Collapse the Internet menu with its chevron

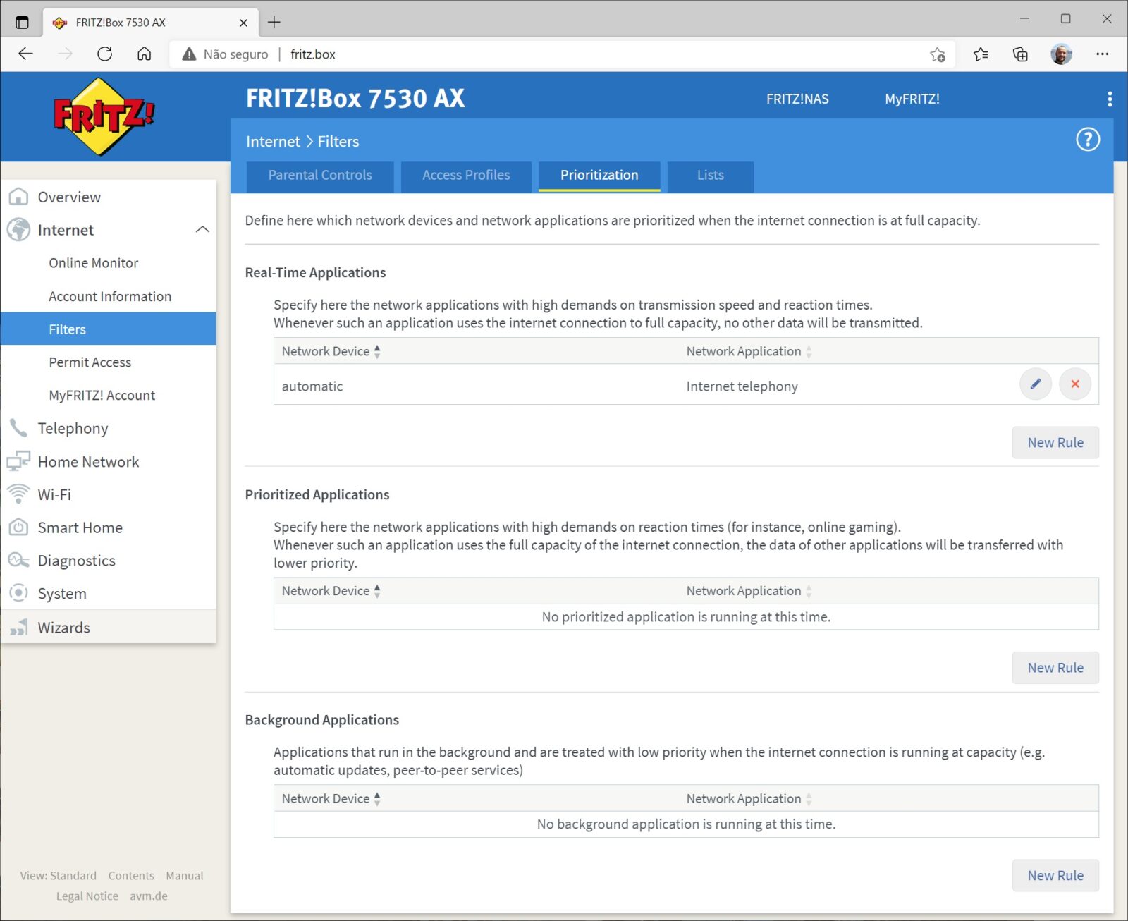(x=203, y=229)
